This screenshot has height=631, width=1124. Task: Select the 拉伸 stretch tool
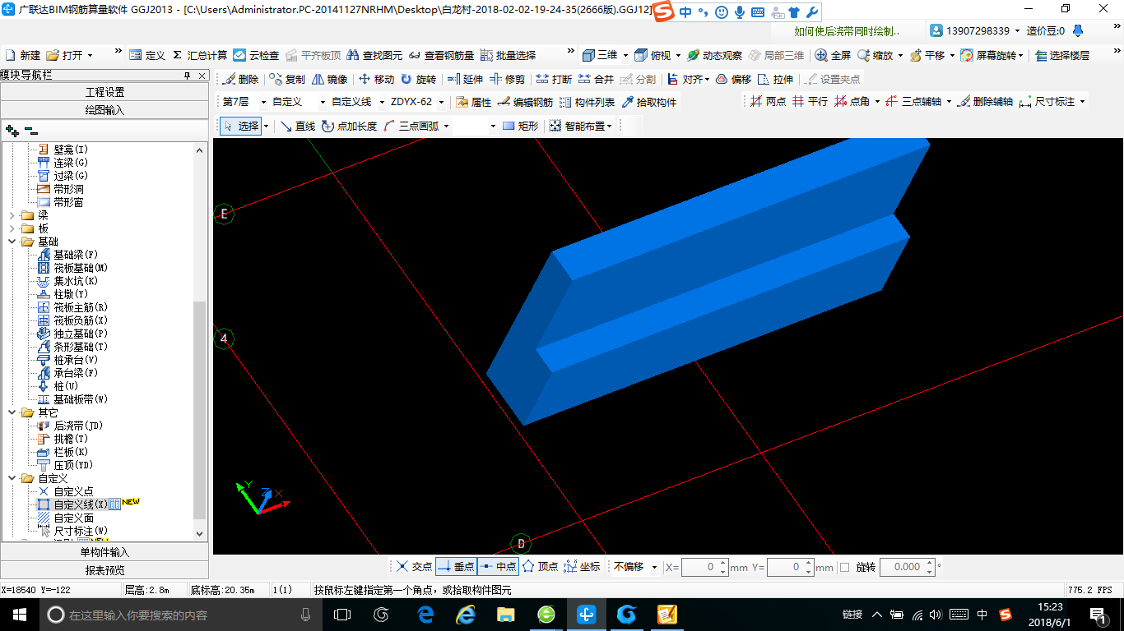(x=775, y=79)
